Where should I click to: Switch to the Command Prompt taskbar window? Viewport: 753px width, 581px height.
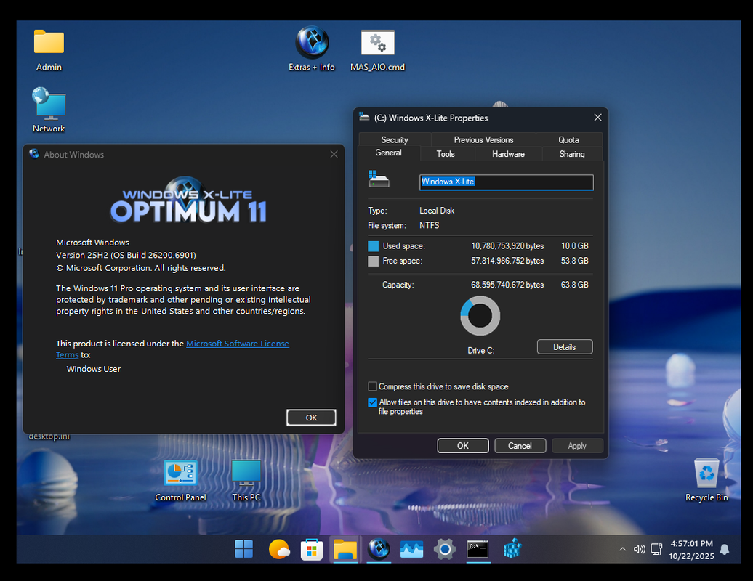pyautogui.click(x=478, y=549)
